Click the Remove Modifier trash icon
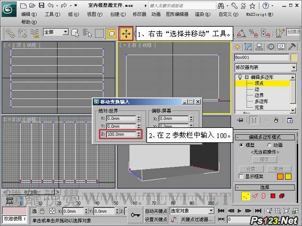This screenshot has width=302, height=226. 276,120
